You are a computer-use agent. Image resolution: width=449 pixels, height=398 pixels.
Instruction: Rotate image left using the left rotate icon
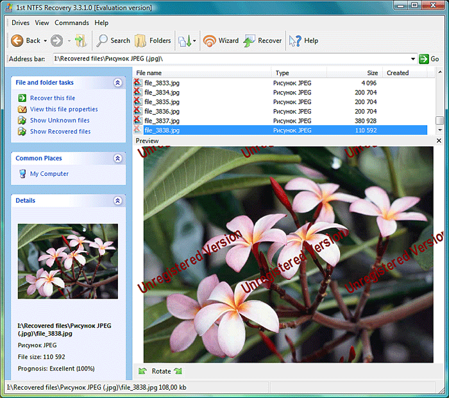pos(142,371)
